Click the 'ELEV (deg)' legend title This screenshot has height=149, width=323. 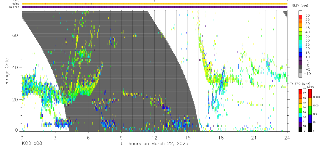300,6
